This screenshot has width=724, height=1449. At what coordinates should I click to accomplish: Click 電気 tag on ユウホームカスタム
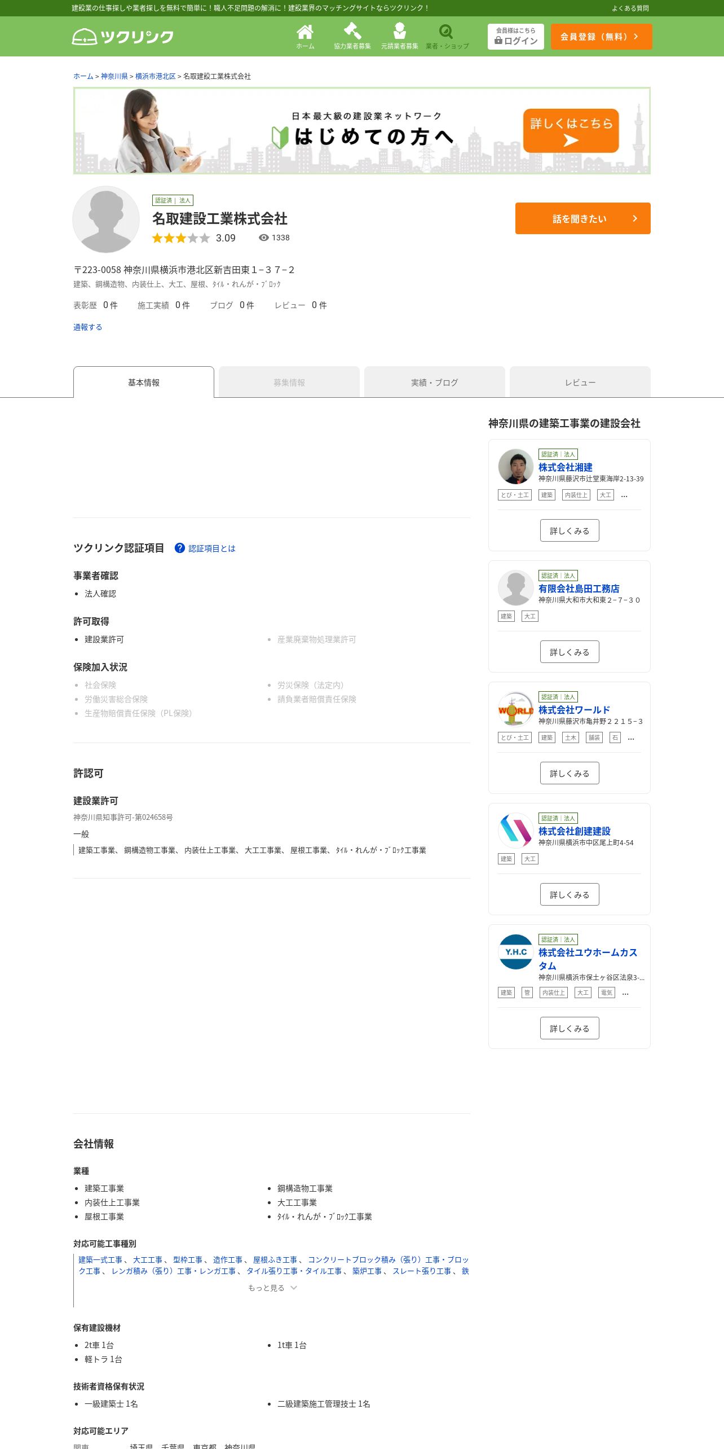(x=607, y=993)
